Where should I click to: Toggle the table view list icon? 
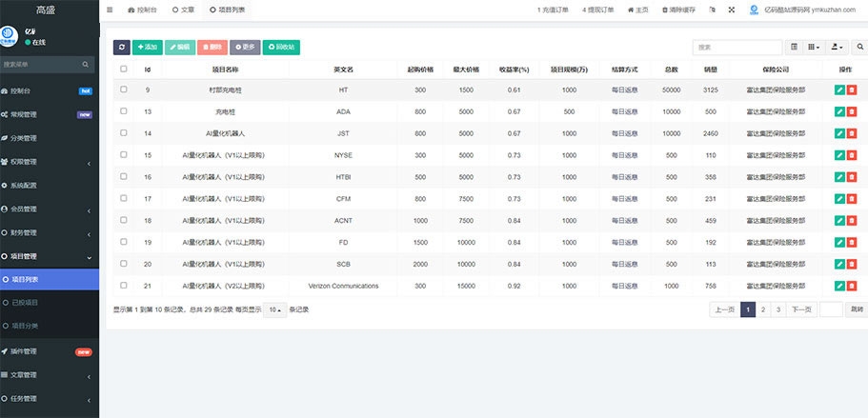coord(795,46)
